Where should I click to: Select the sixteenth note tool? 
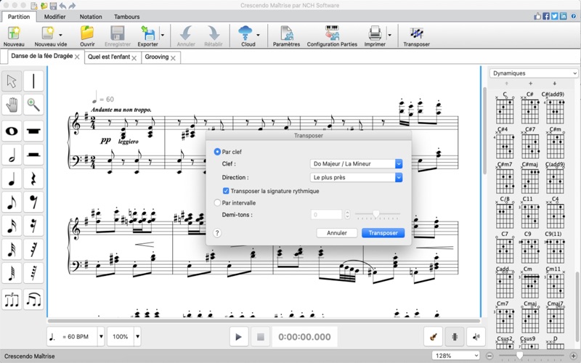coord(12,226)
